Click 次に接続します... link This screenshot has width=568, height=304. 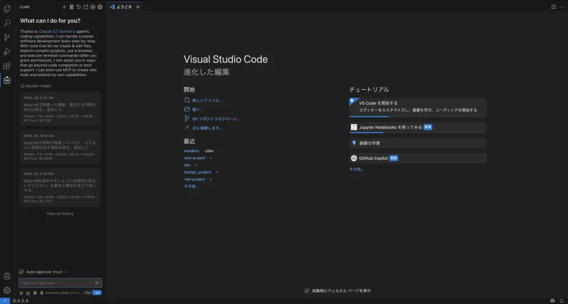click(x=207, y=128)
